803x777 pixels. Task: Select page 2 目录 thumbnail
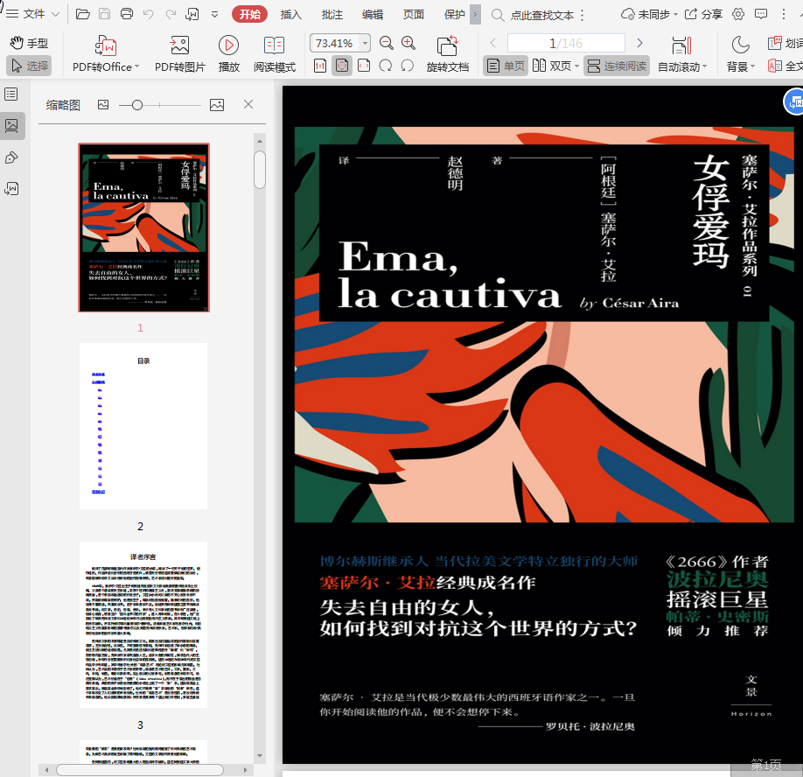(x=143, y=425)
